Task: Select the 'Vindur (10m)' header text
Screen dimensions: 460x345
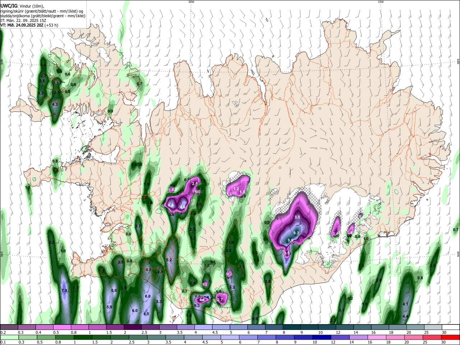Action: [31, 6]
